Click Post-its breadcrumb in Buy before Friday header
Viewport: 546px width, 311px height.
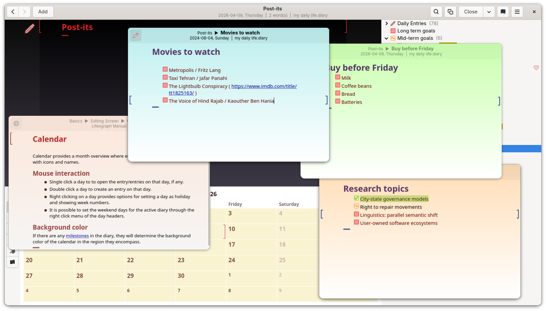tap(376, 49)
